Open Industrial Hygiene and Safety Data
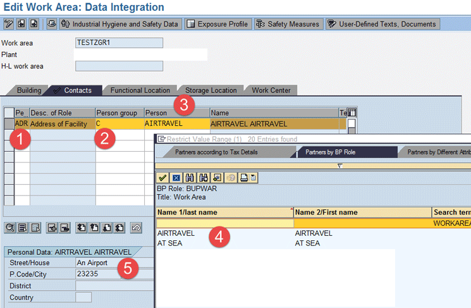The height and width of the screenshot is (308, 471). pos(120,24)
